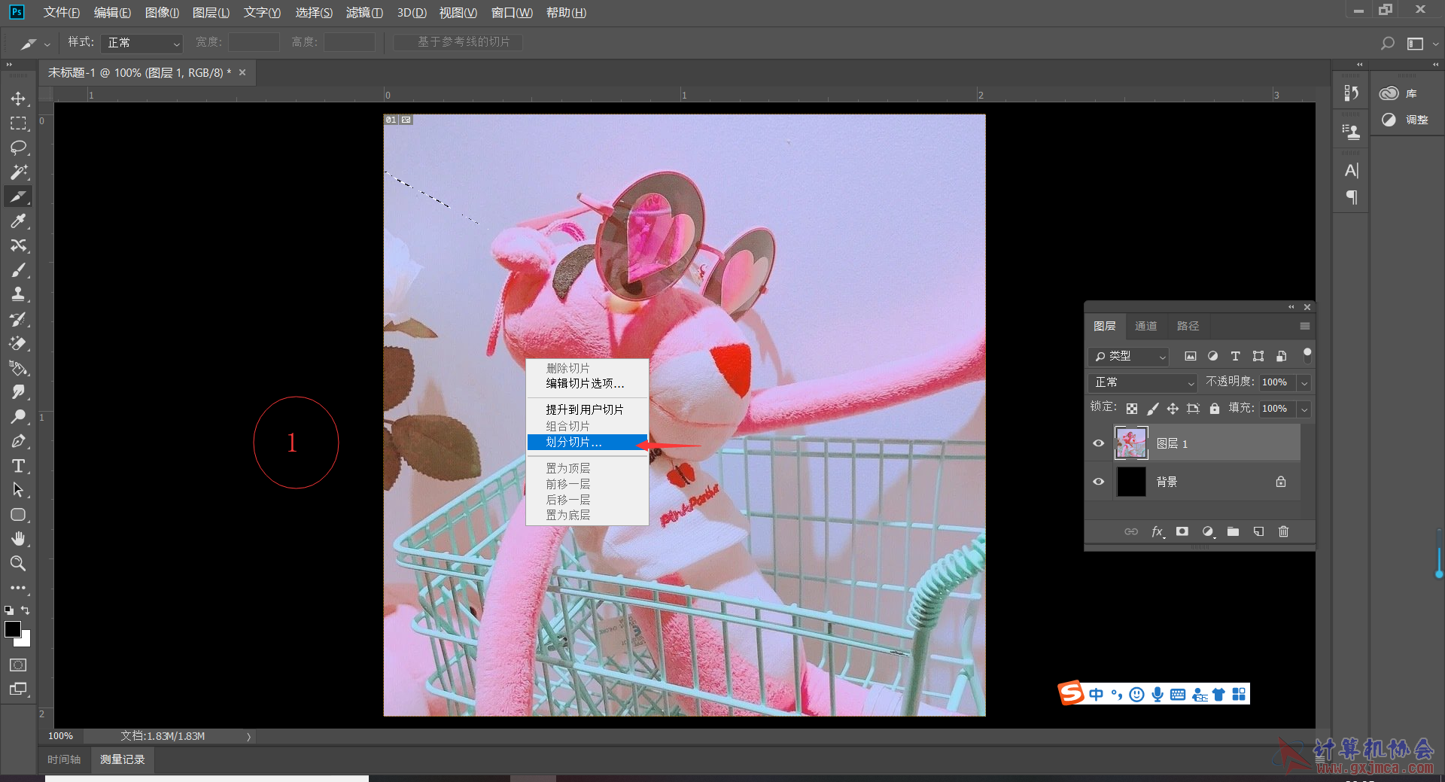Create a new group folder icon
Image resolution: width=1445 pixels, height=782 pixels.
(1233, 531)
